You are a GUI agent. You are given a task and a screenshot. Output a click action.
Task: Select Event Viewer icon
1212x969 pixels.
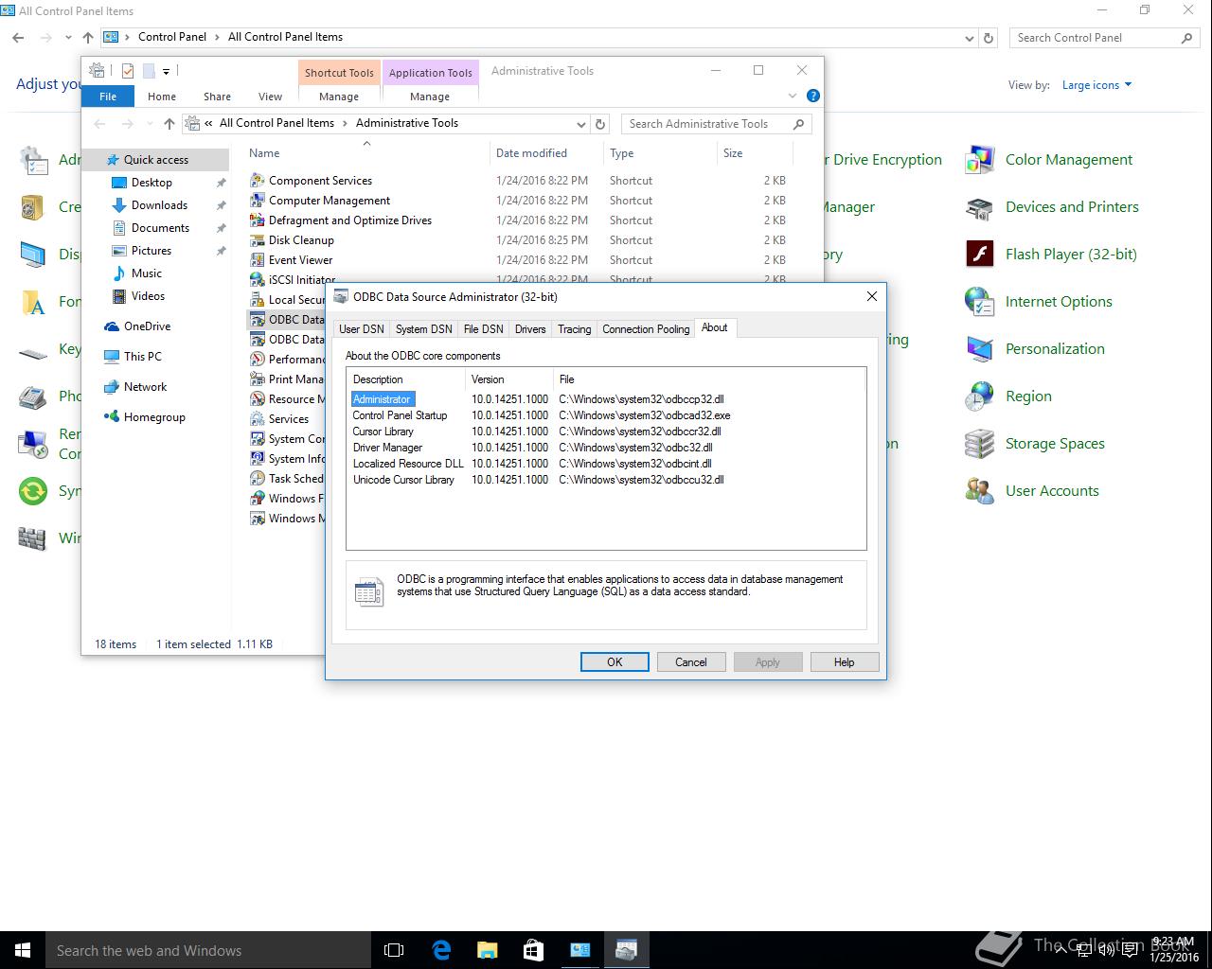(x=257, y=259)
